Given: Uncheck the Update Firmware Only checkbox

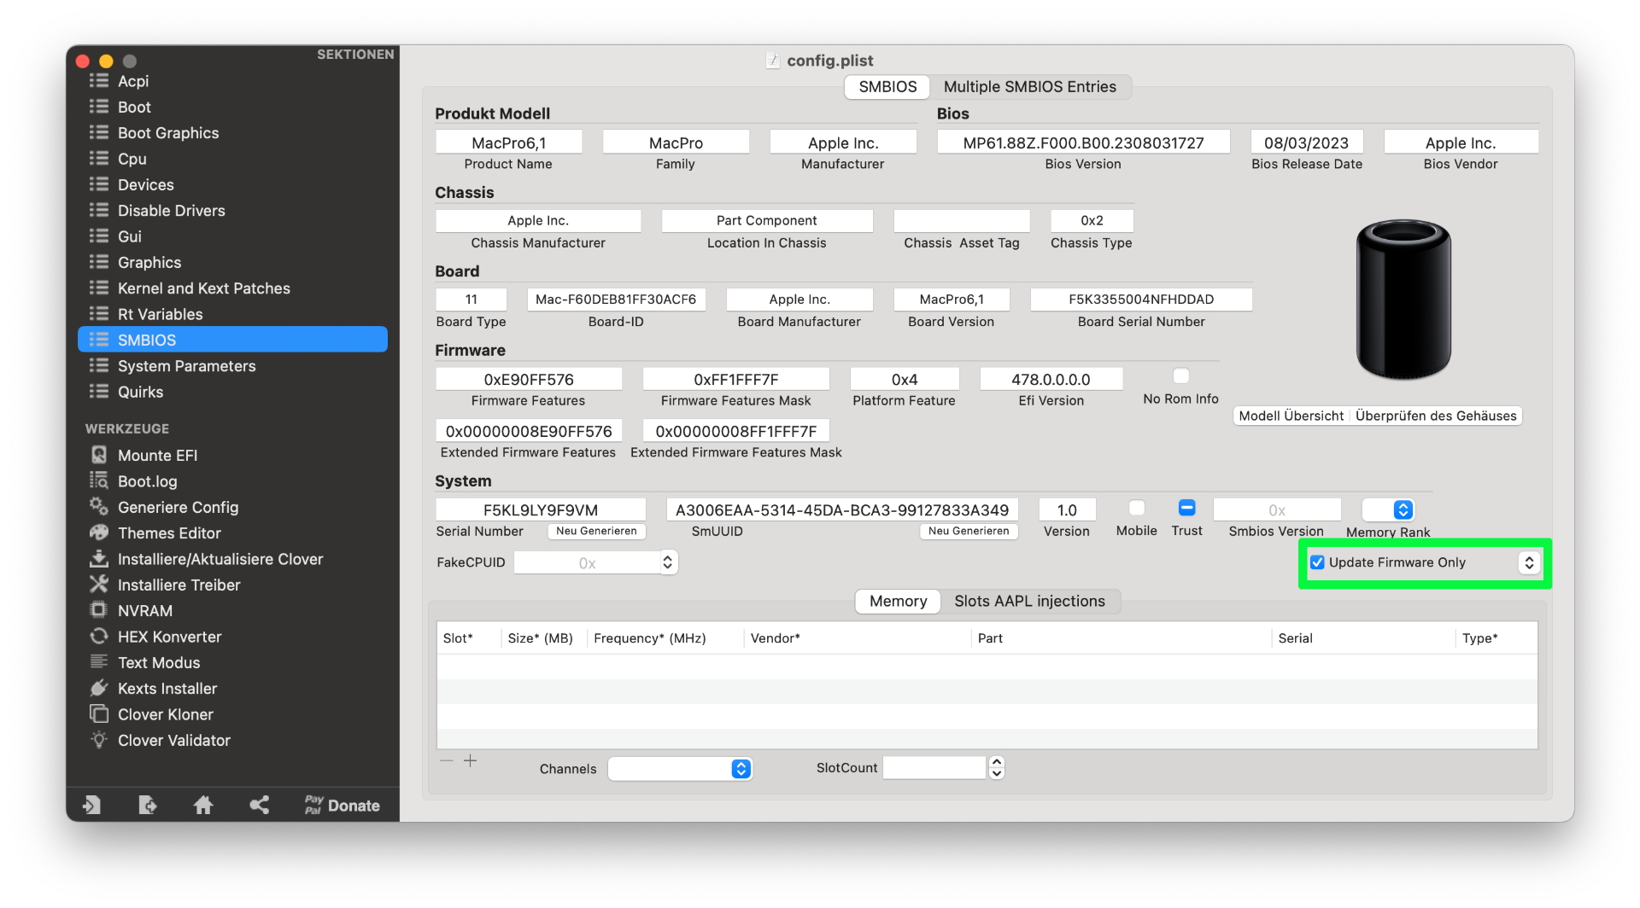Looking at the screenshot, I should tap(1317, 562).
